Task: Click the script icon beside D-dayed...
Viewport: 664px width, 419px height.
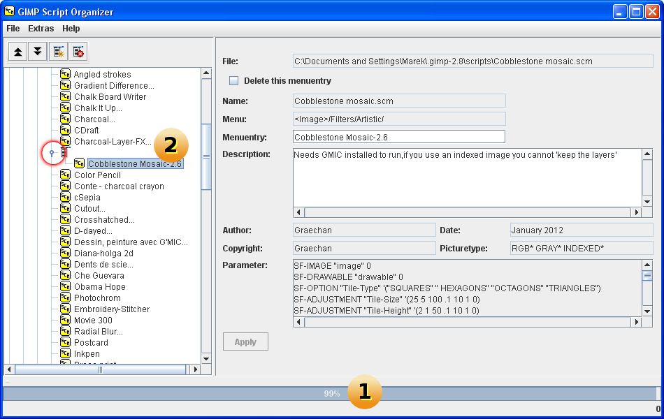Action: point(65,230)
